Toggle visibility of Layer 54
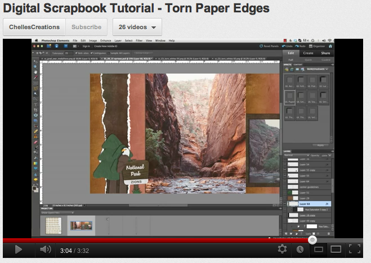 click(285, 164)
